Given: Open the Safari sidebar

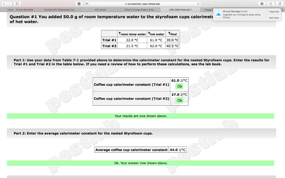Looking at the screenshot, I should click(17, 4).
